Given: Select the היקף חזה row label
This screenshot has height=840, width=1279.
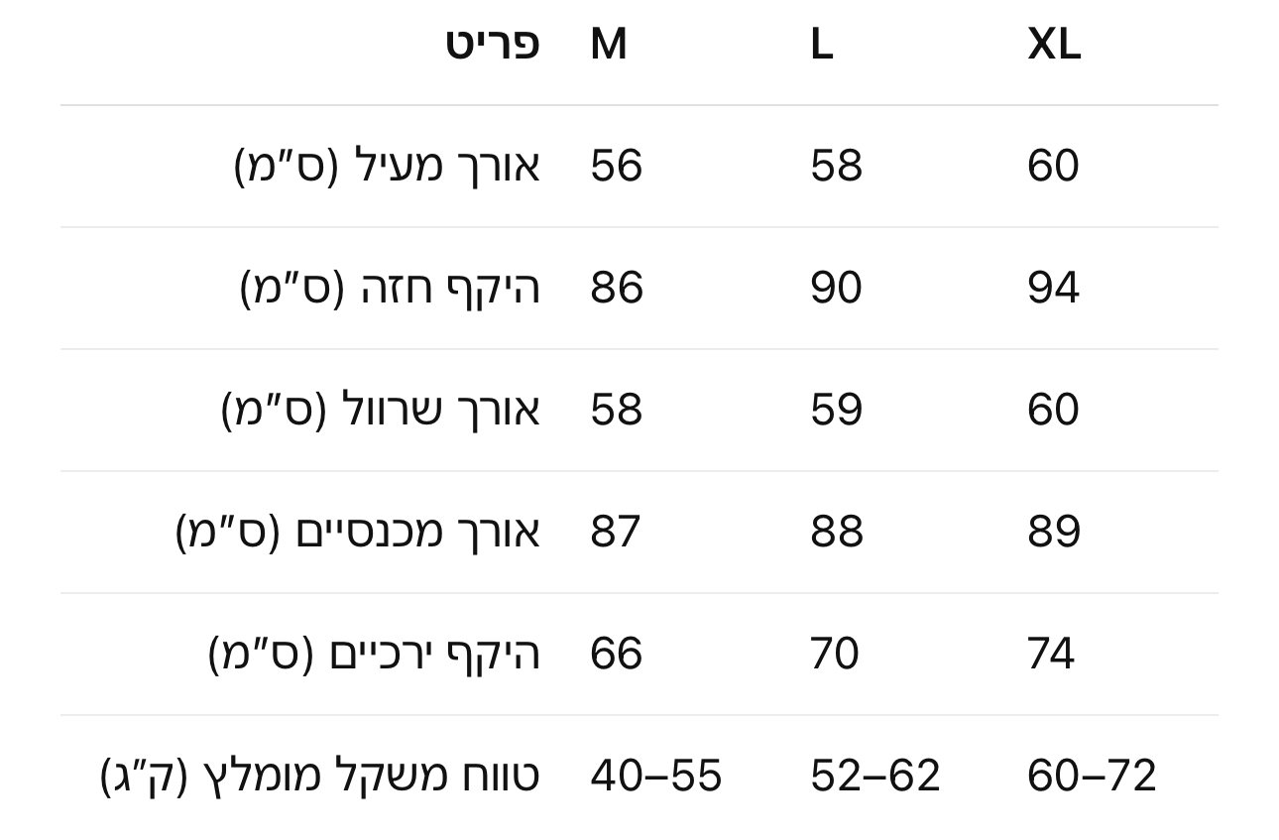Looking at the screenshot, I should point(391,289).
